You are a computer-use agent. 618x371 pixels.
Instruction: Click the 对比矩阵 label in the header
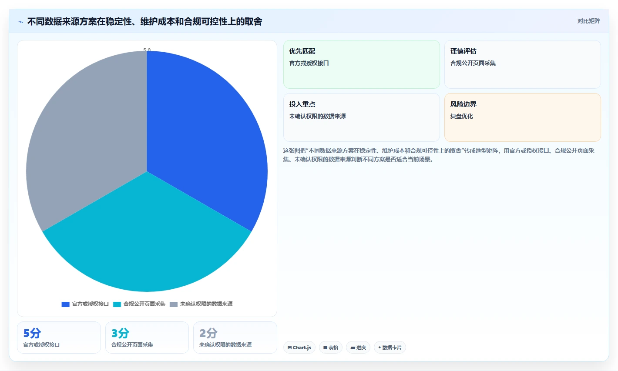tap(588, 21)
